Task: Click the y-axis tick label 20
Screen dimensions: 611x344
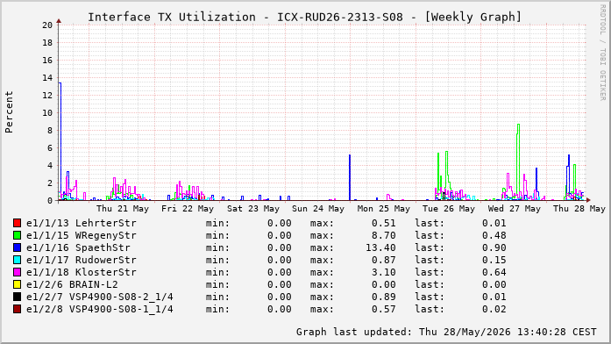Action: pos(47,25)
